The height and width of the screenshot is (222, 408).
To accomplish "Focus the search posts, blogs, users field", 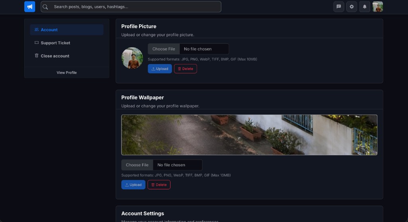I will pyautogui.click(x=131, y=7).
